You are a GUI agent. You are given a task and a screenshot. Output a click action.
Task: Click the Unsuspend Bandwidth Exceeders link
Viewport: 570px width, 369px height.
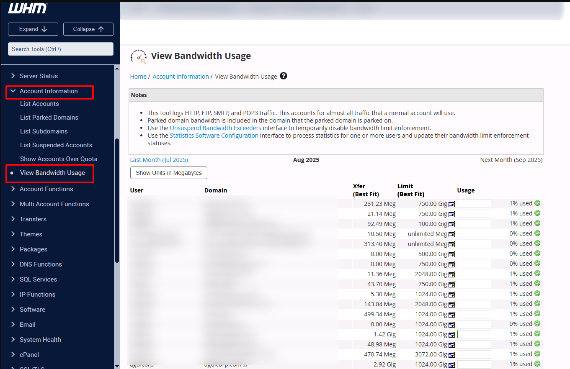point(215,128)
